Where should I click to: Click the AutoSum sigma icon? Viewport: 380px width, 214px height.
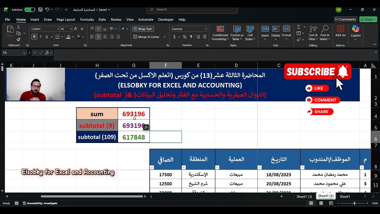point(299,27)
